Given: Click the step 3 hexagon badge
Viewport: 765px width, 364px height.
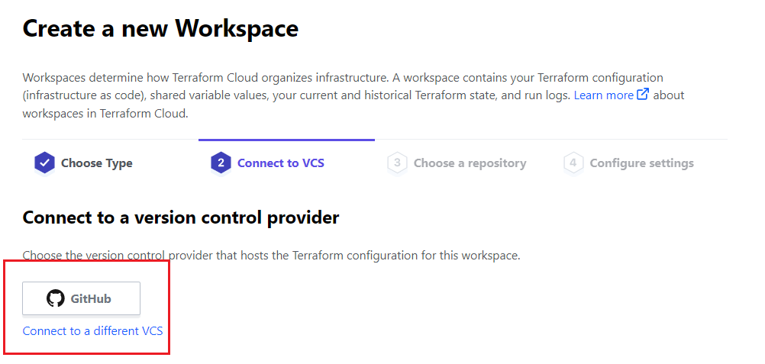Looking at the screenshot, I should pos(397,163).
